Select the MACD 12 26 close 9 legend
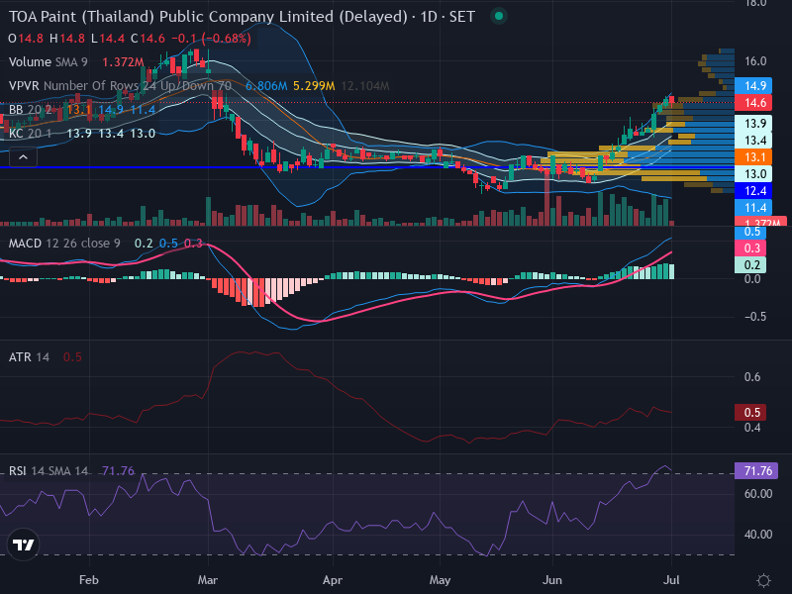 pyautogui.click(x=64, y=244)
